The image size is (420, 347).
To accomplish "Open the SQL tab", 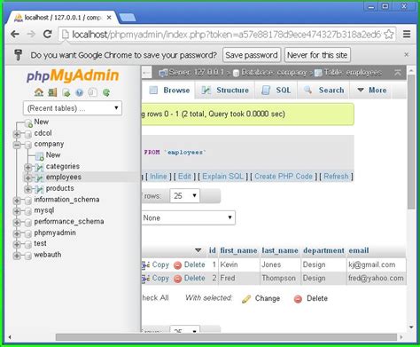I will tap(276, 91).
